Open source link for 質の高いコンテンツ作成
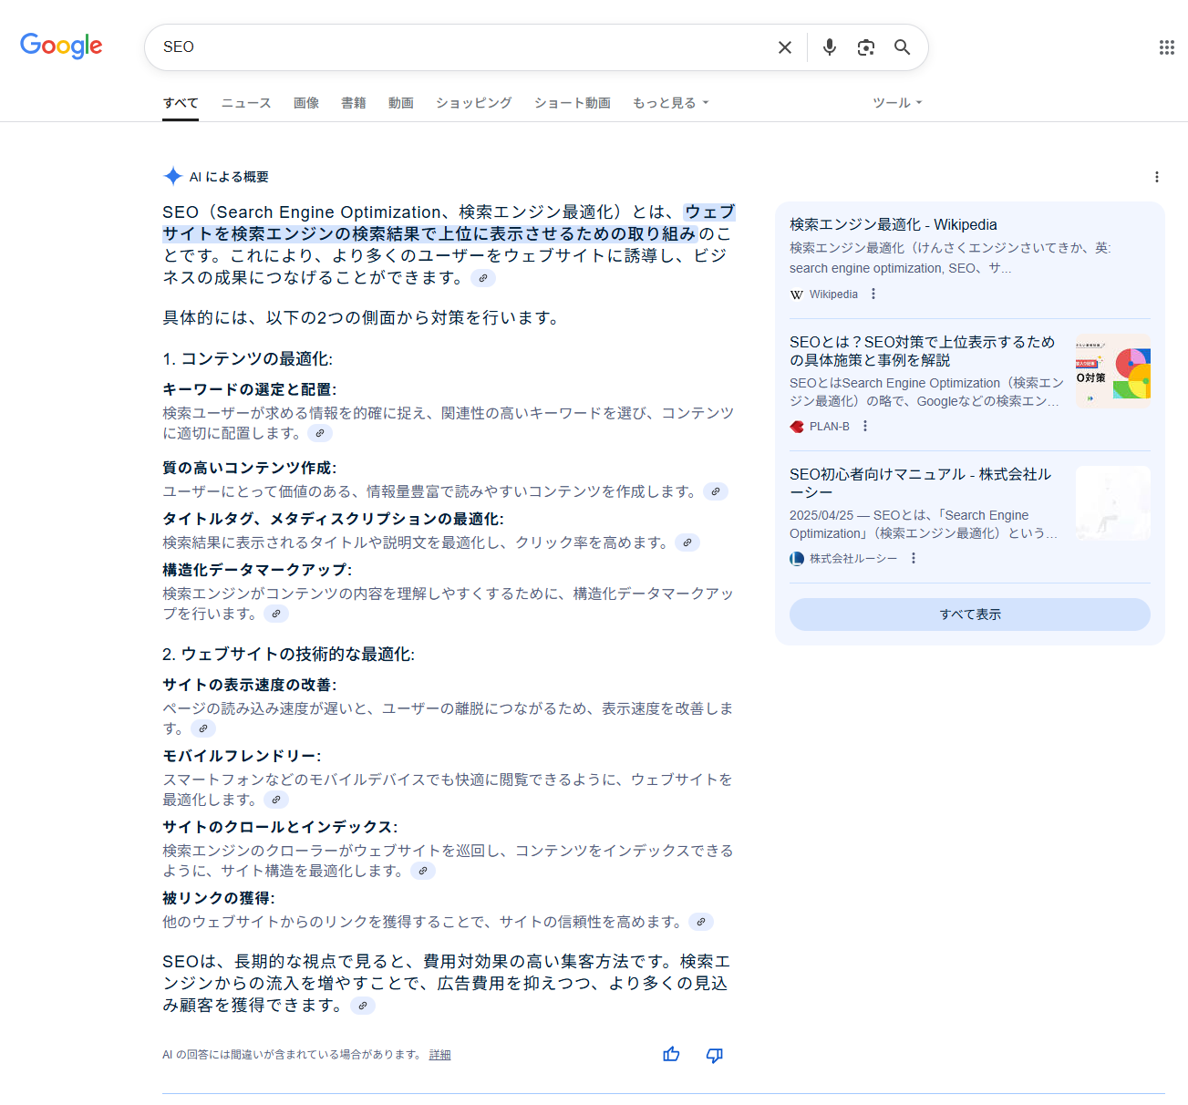The height and width of the screenshot is (1105, 1188). [716, 491]
